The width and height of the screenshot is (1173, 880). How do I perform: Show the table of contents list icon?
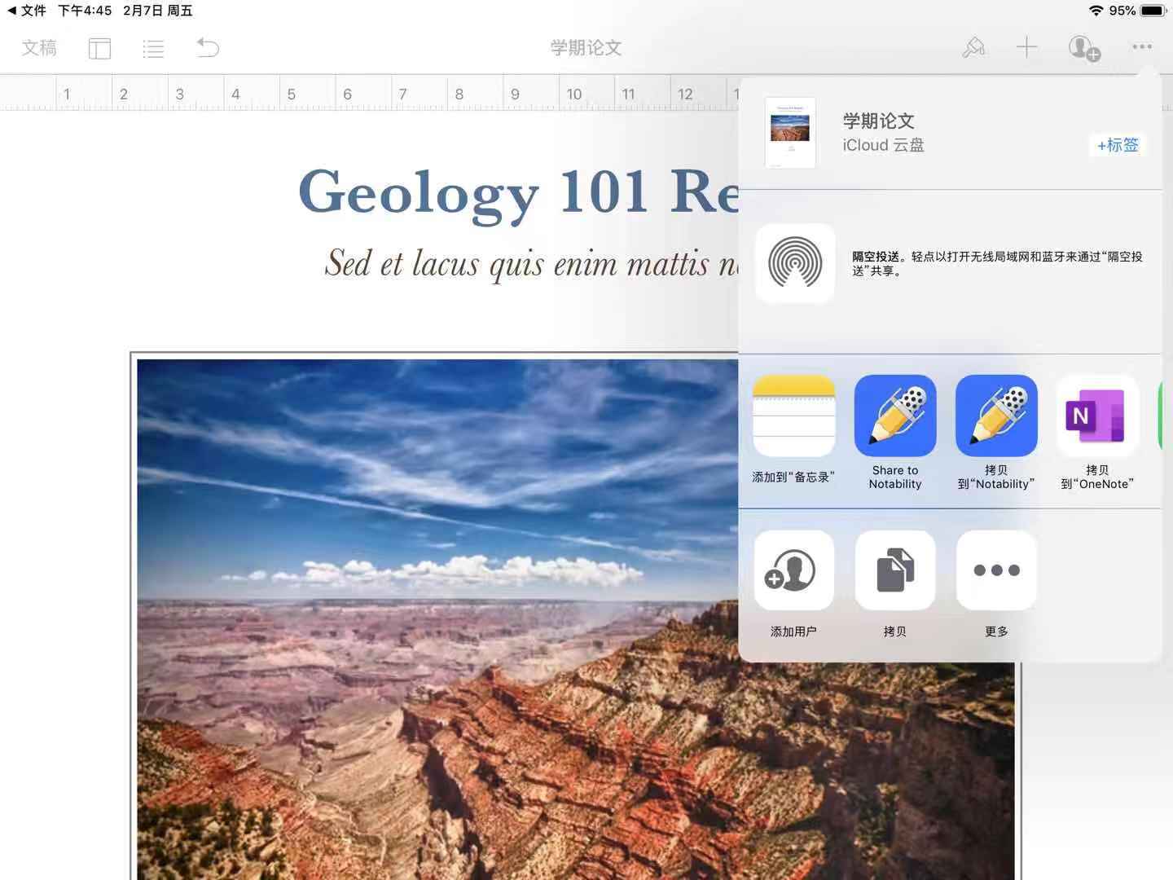pyautogui.click(x=153, y=49)
